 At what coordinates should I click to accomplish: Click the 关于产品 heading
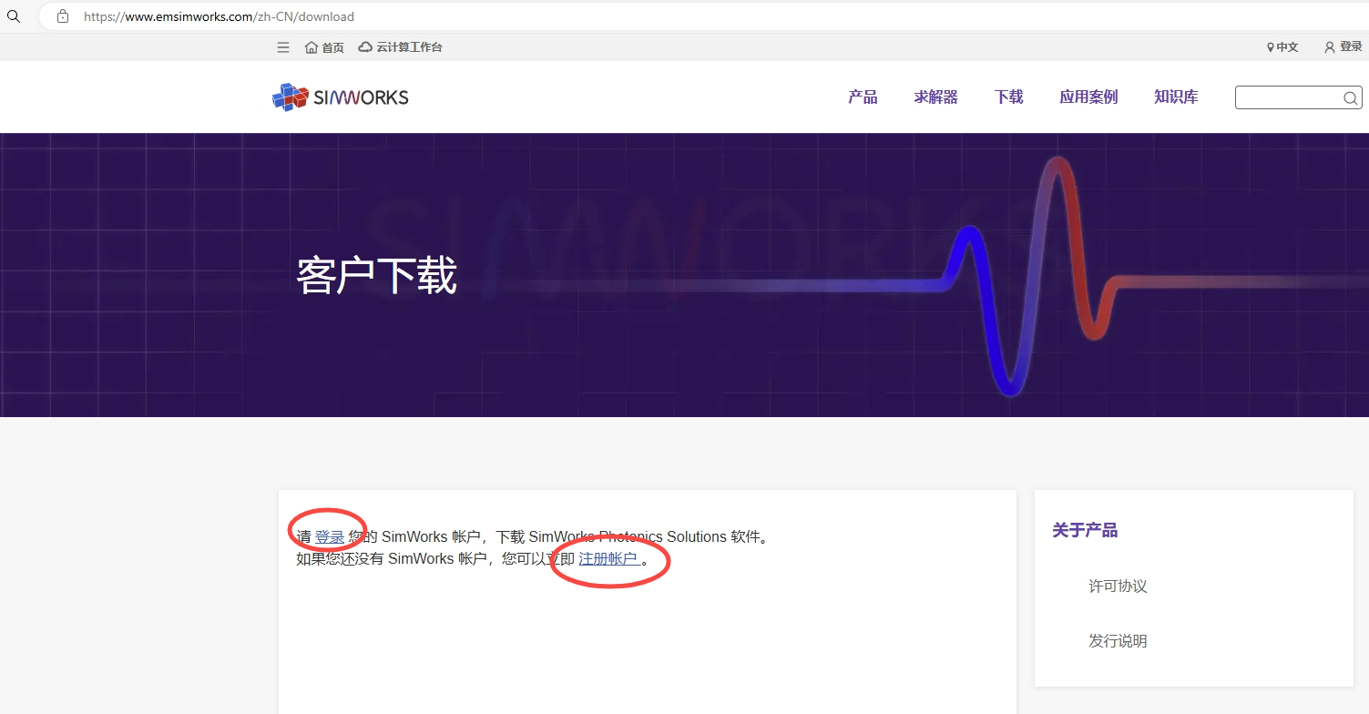point(1085,530)
